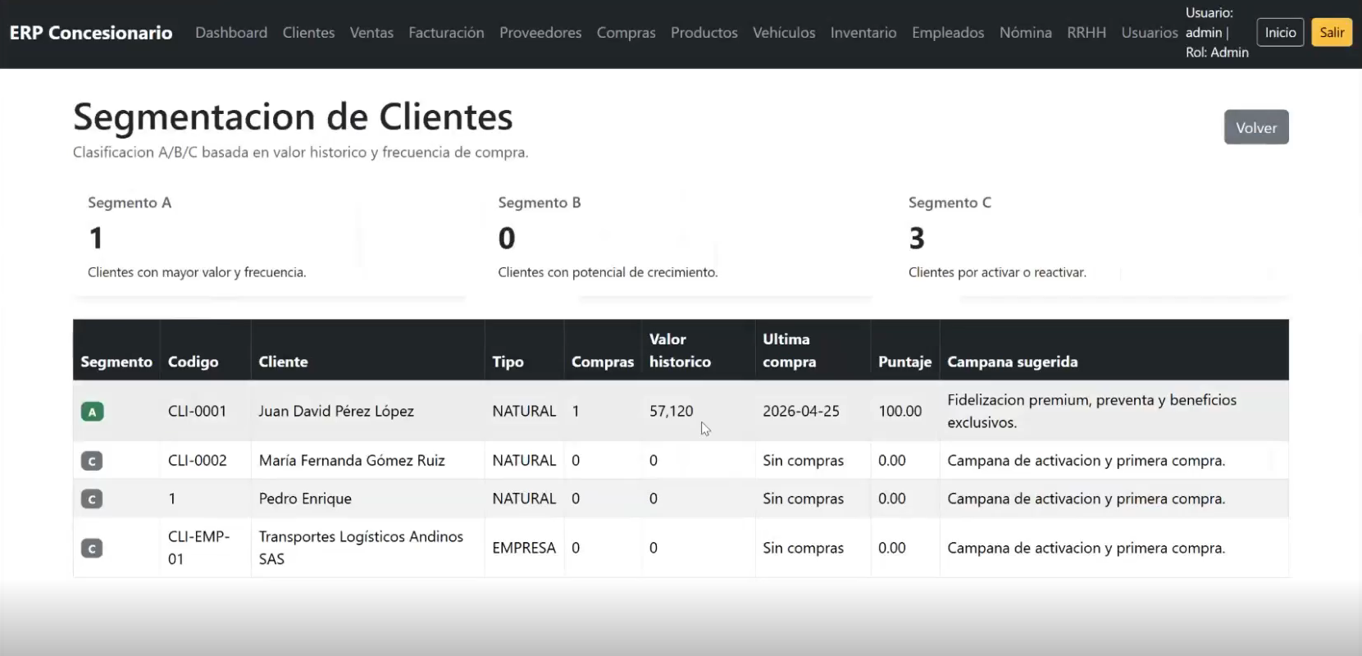This screenshot has width=1362, height=656.
Task: Click the Inicio button
Action: tap(1280, 33)
